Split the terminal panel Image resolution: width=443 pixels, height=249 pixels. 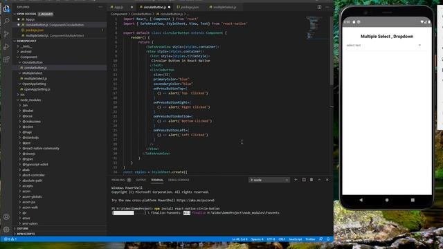point(304,180)
